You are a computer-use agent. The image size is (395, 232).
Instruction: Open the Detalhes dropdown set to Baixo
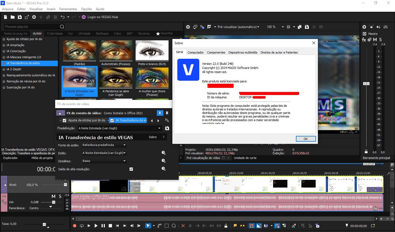(104, 161)
